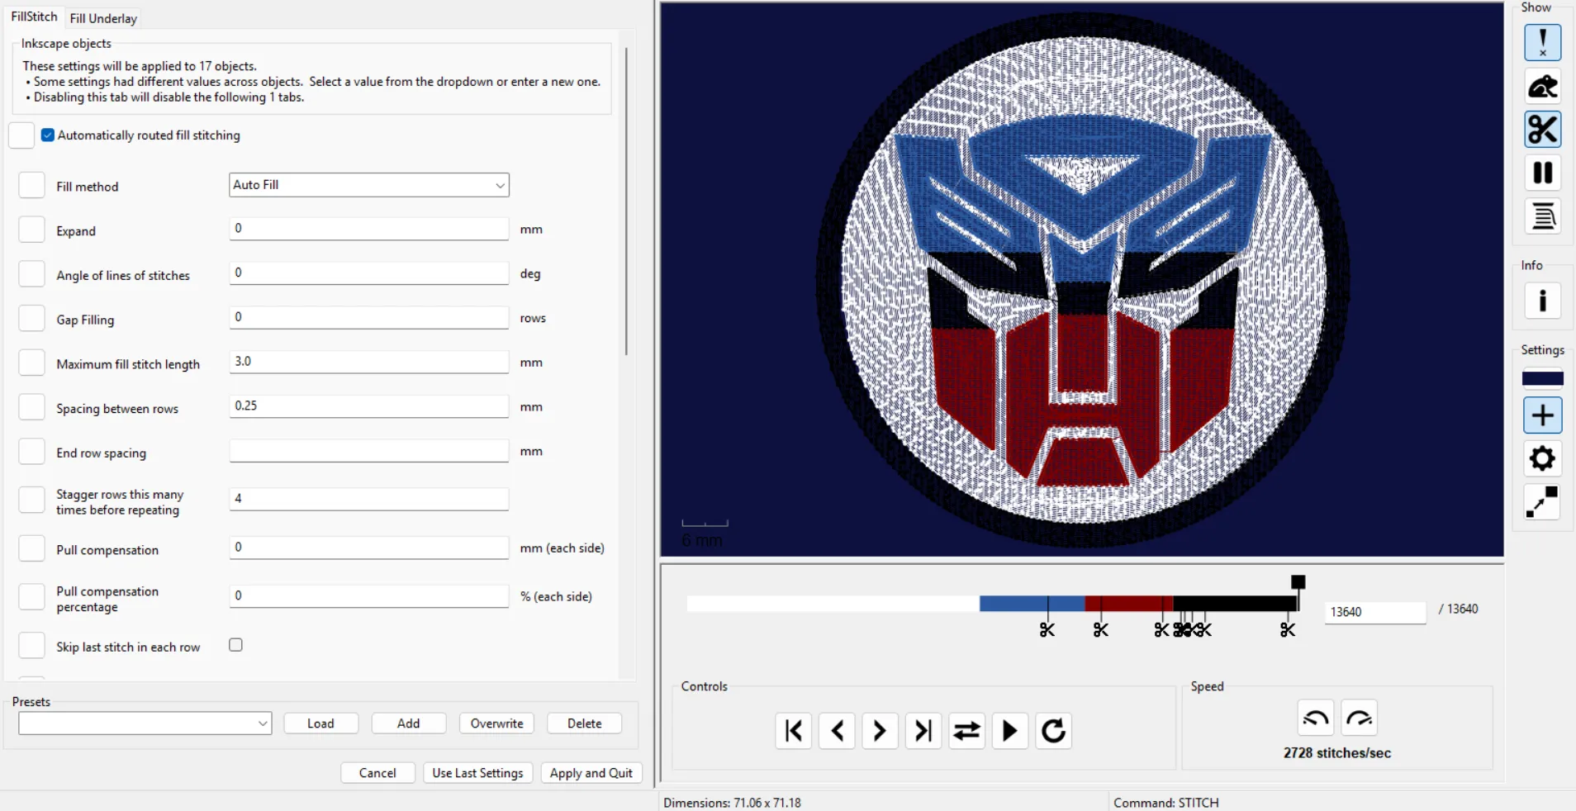Step back one stitch
The width and height of the screenshot is (1576, 811).
[837, 731]
